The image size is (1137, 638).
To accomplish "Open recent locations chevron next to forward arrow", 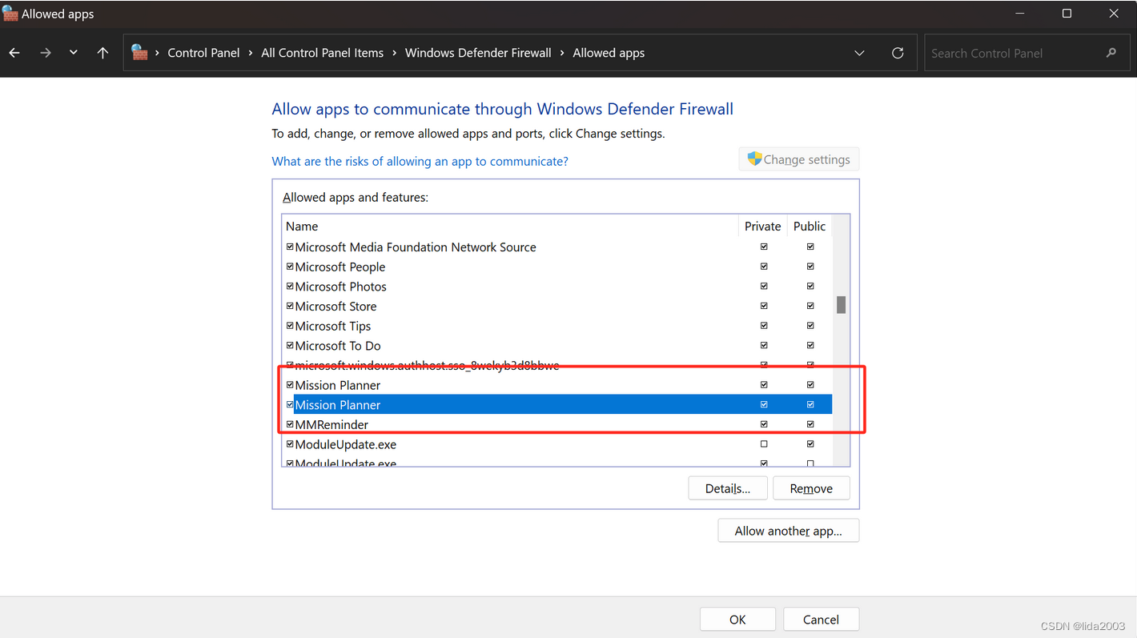I will 73,53.
